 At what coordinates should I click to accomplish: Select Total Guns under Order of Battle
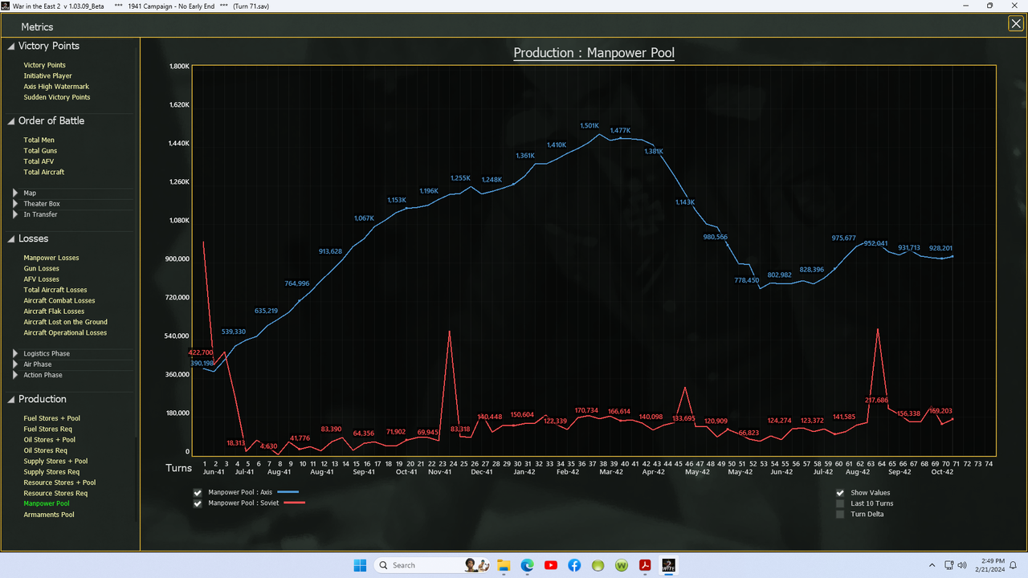click(40, 151)
